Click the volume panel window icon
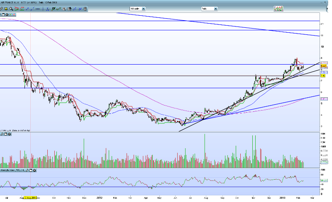 [6, 134]
